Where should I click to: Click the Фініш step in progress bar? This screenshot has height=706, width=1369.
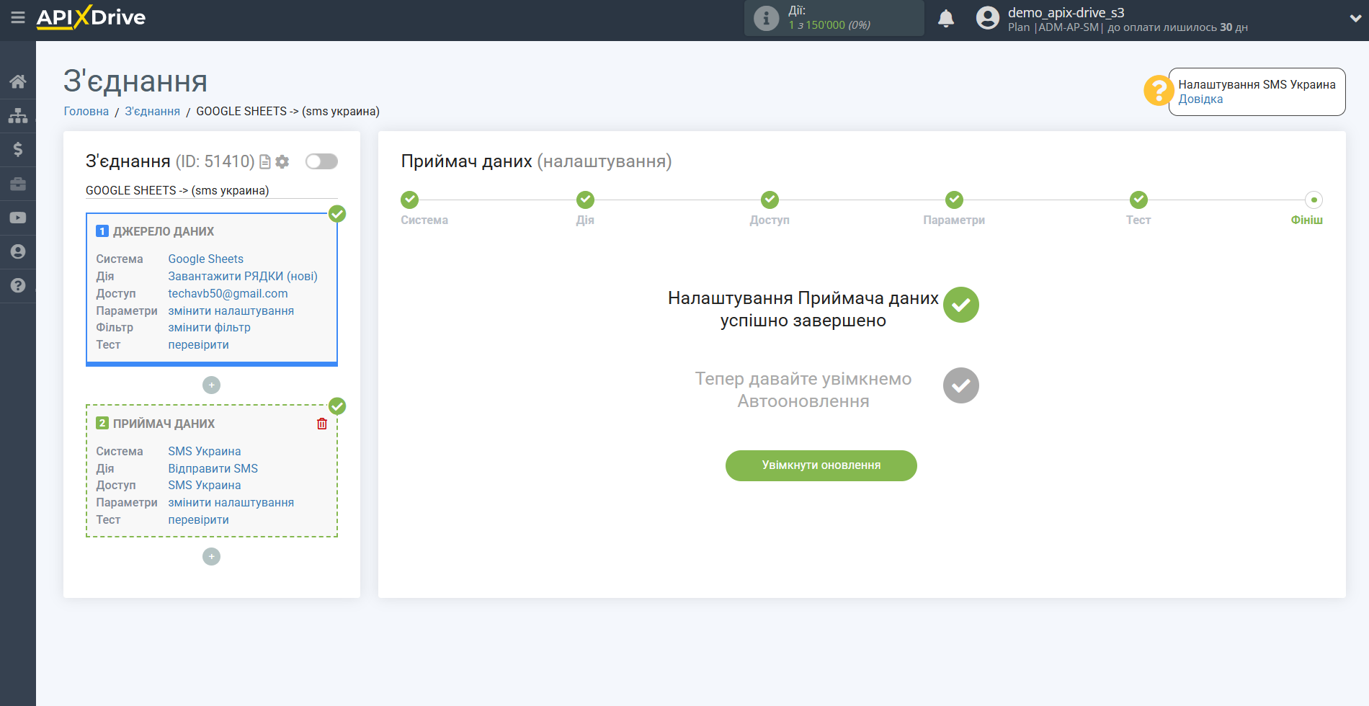(x=1314, y=200)
